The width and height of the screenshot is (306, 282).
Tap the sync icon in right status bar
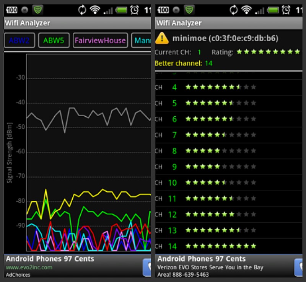234,10
